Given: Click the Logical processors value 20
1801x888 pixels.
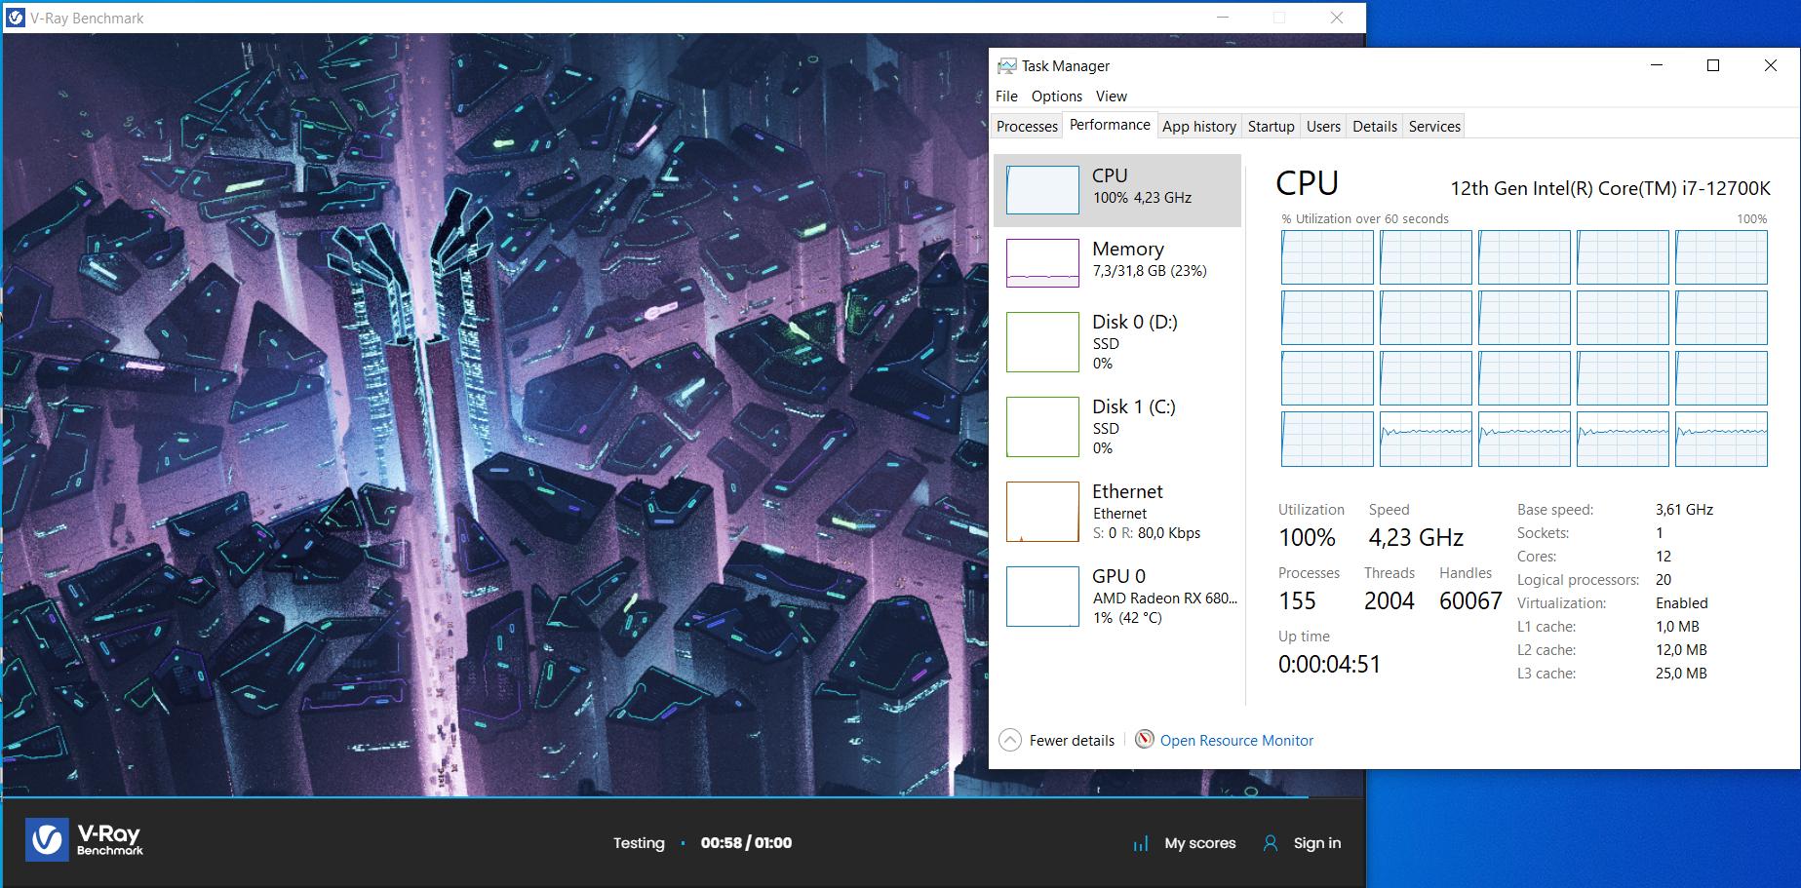Looking at the screenshot, I should [1664, 580].
